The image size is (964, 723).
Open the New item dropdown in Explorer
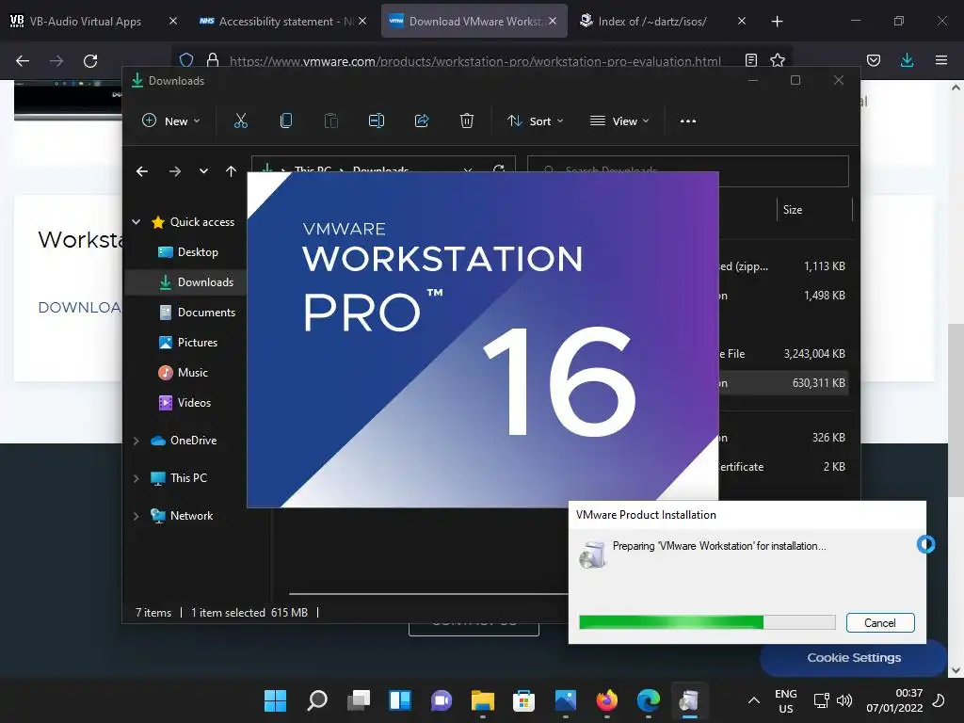[171, 121]
